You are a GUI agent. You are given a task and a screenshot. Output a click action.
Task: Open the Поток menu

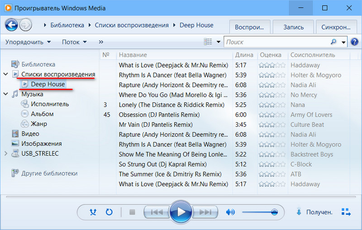74,42
